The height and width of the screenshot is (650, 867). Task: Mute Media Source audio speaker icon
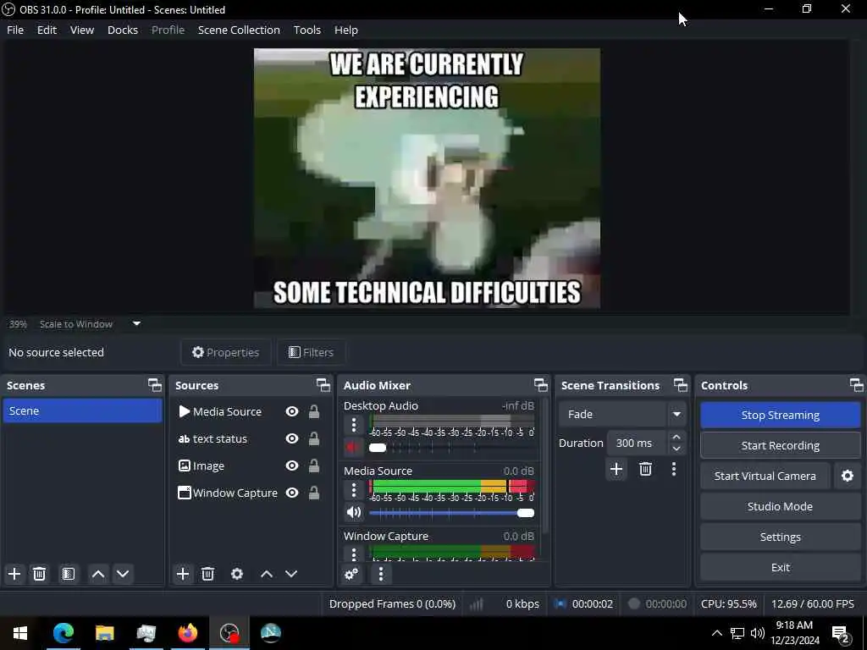[354, 512]
